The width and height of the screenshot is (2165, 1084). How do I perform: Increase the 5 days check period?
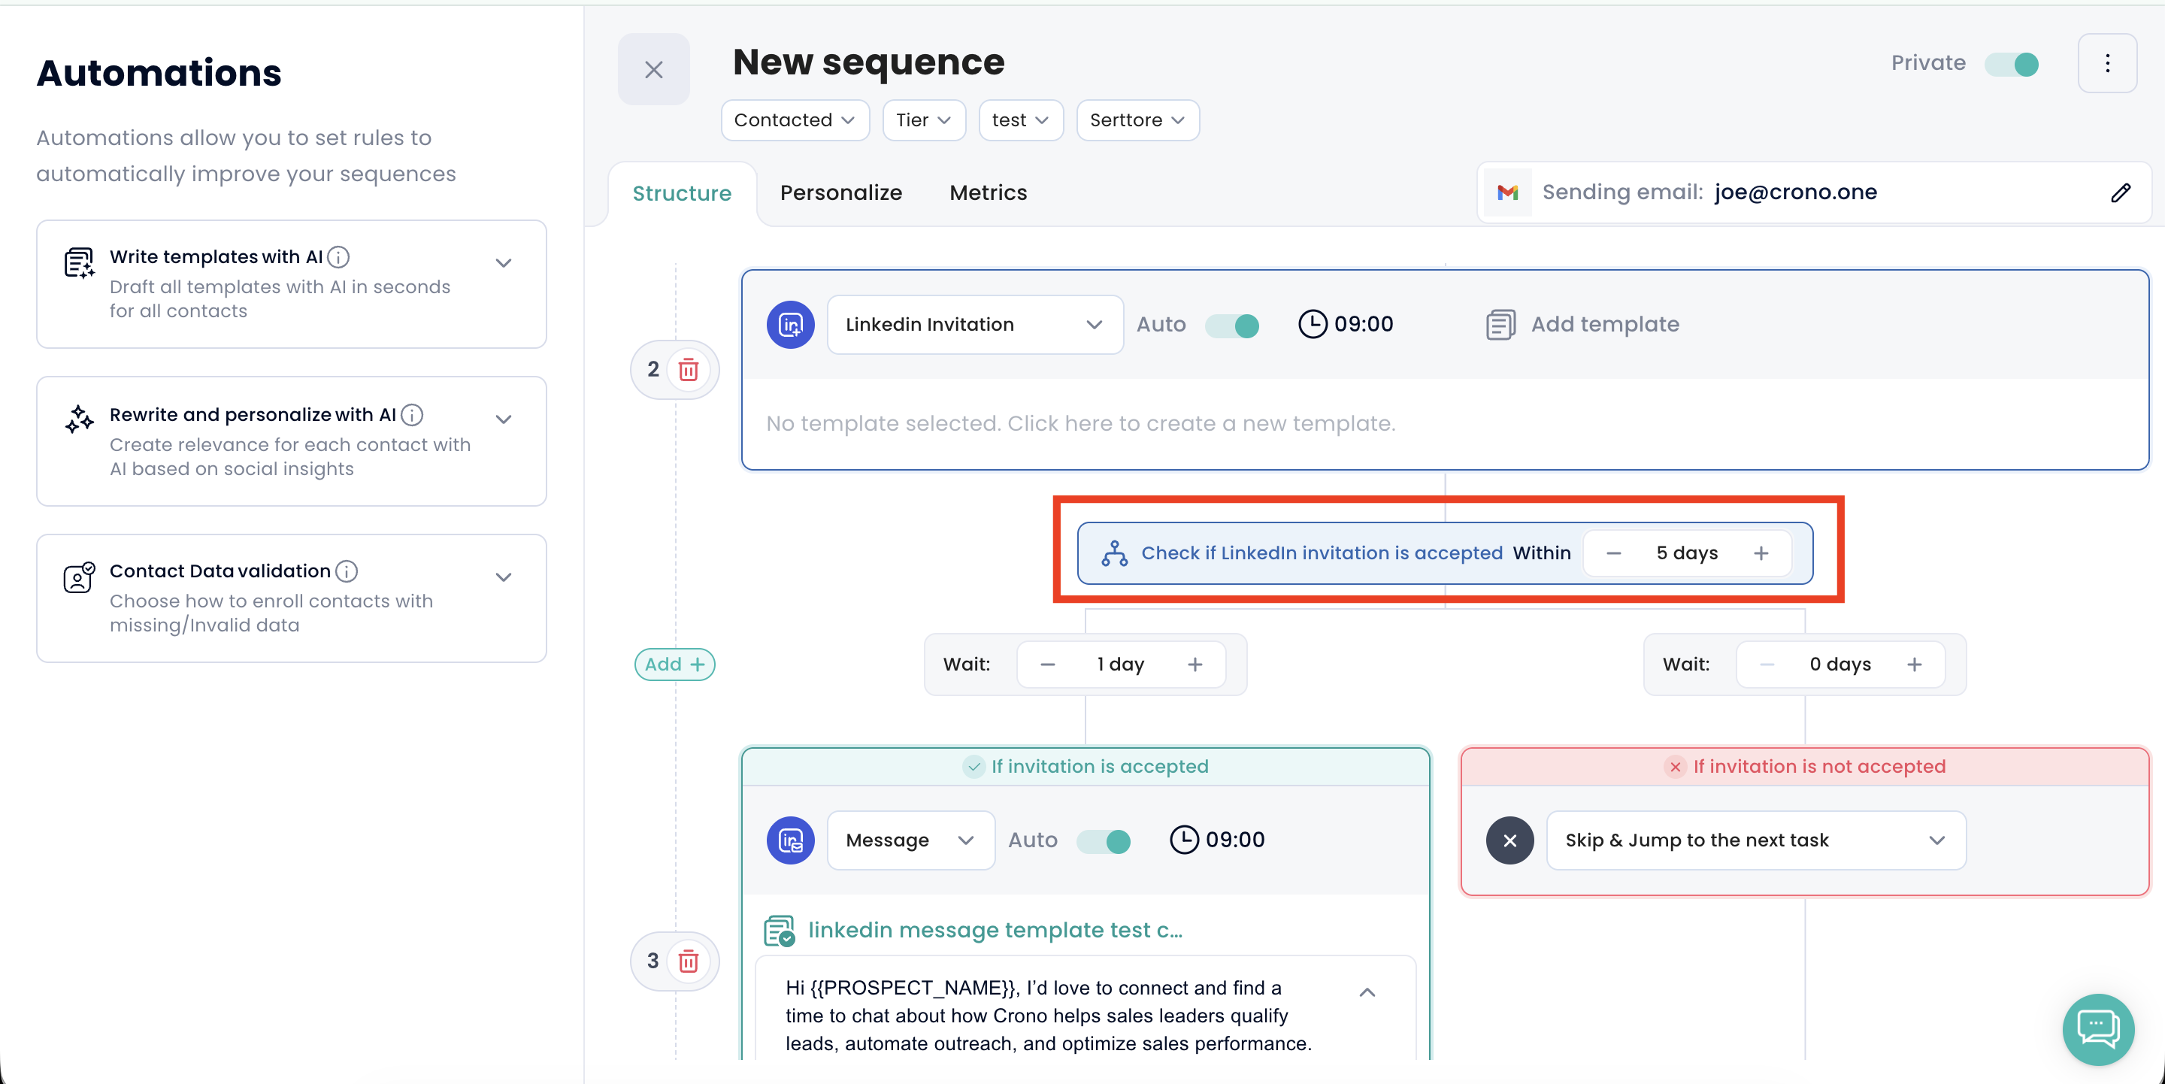1761,553
